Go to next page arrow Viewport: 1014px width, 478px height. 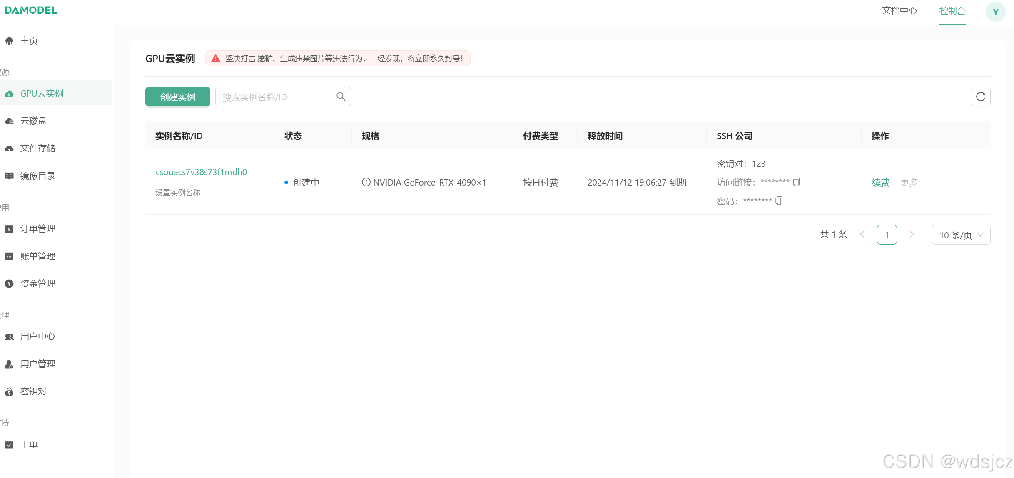point(912,235)
